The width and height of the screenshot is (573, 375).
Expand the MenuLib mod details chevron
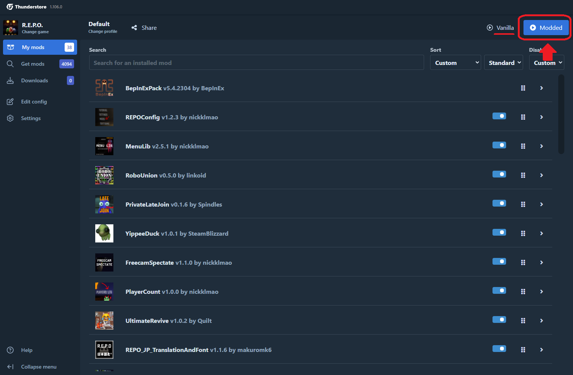click(541, 146)
